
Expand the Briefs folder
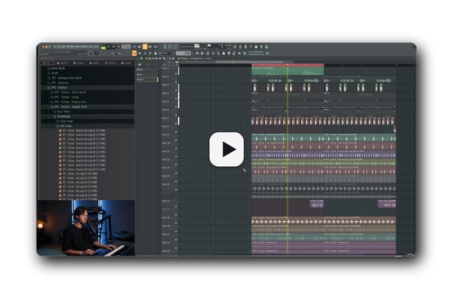coord(53,73)
